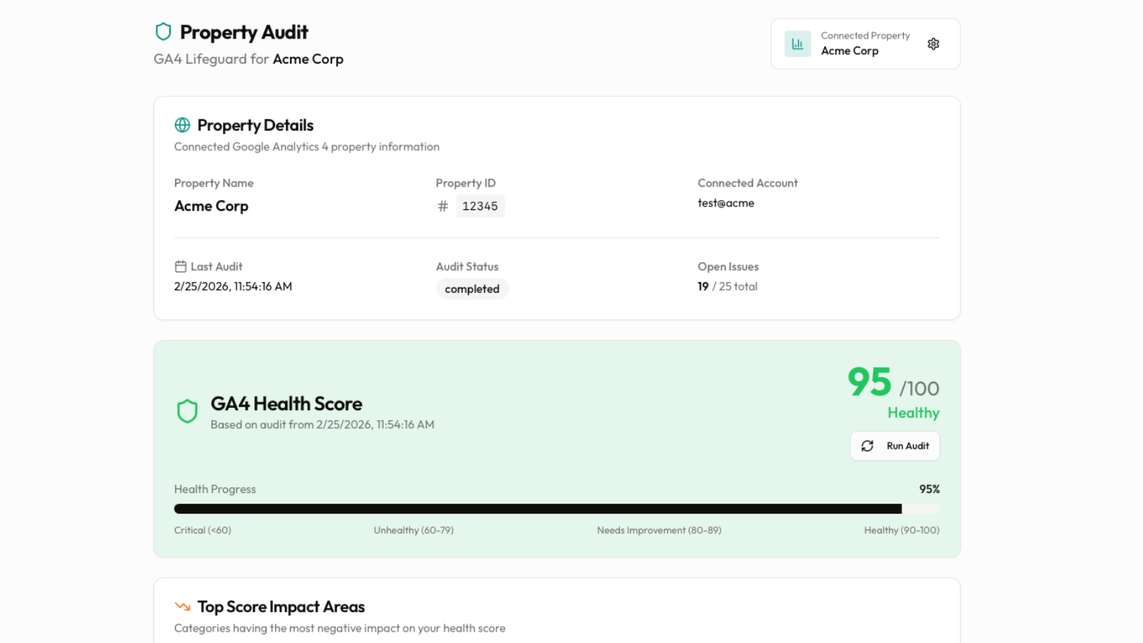Click the Needs Improvement (80-89) range label

click(x=659, y=530)
